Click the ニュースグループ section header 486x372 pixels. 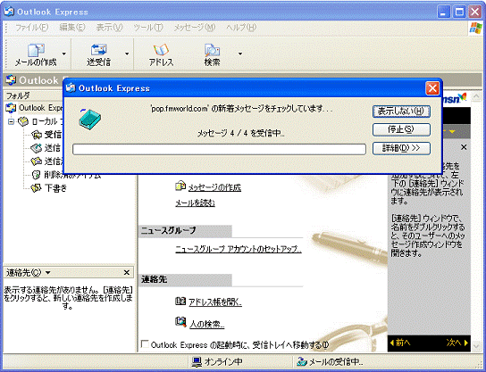[x=185, y=231]
